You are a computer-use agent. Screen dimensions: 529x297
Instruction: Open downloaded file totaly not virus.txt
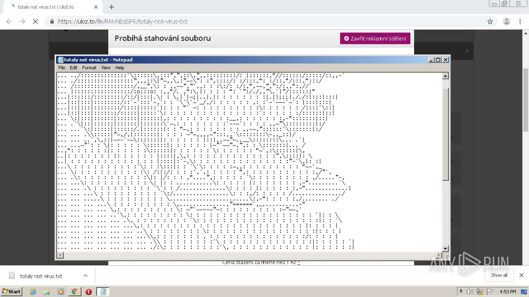41,276
